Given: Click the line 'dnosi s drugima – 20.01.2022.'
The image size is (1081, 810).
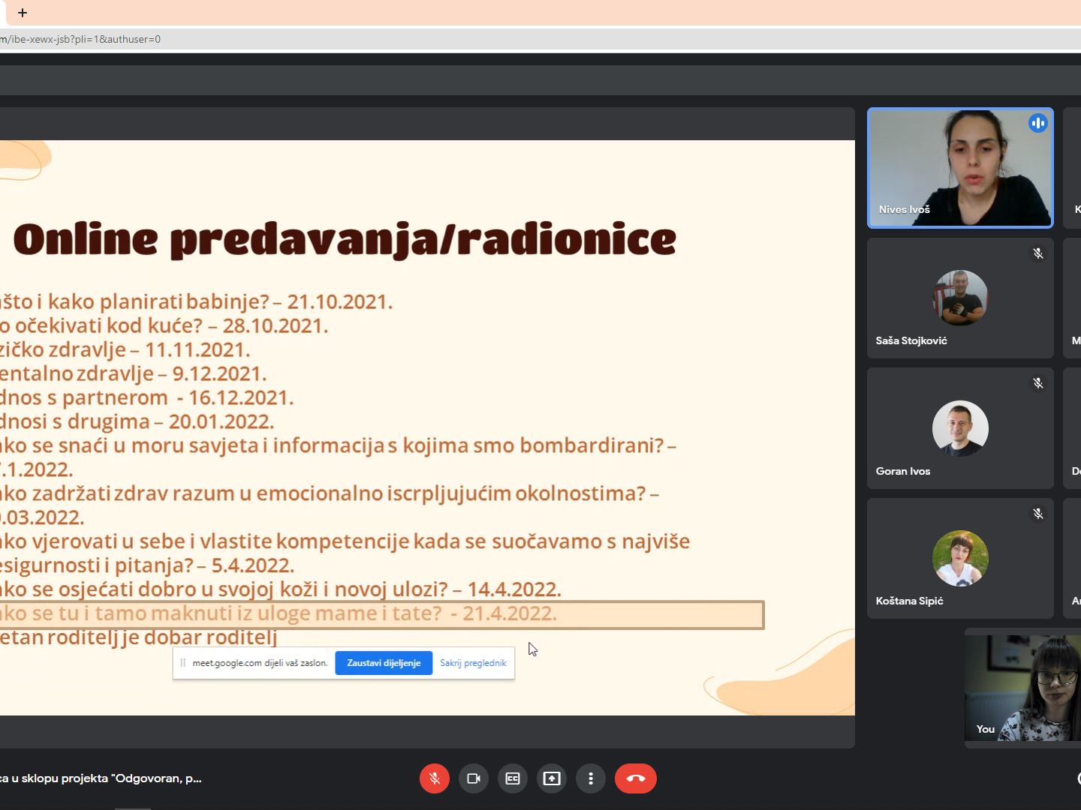Looking at the screenshot, I should (137, 421).
